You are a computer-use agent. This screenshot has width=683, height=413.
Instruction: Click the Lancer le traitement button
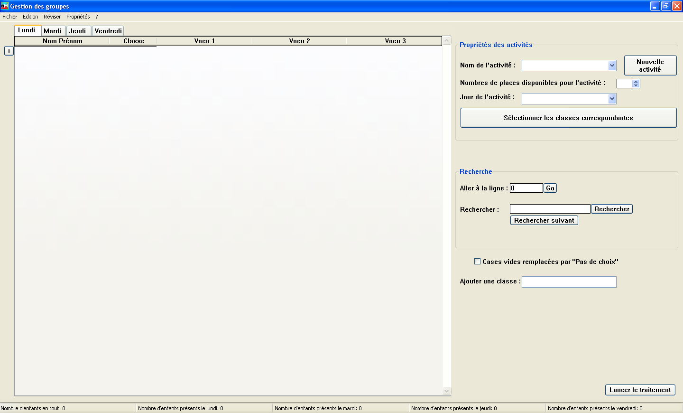(640, 390)
